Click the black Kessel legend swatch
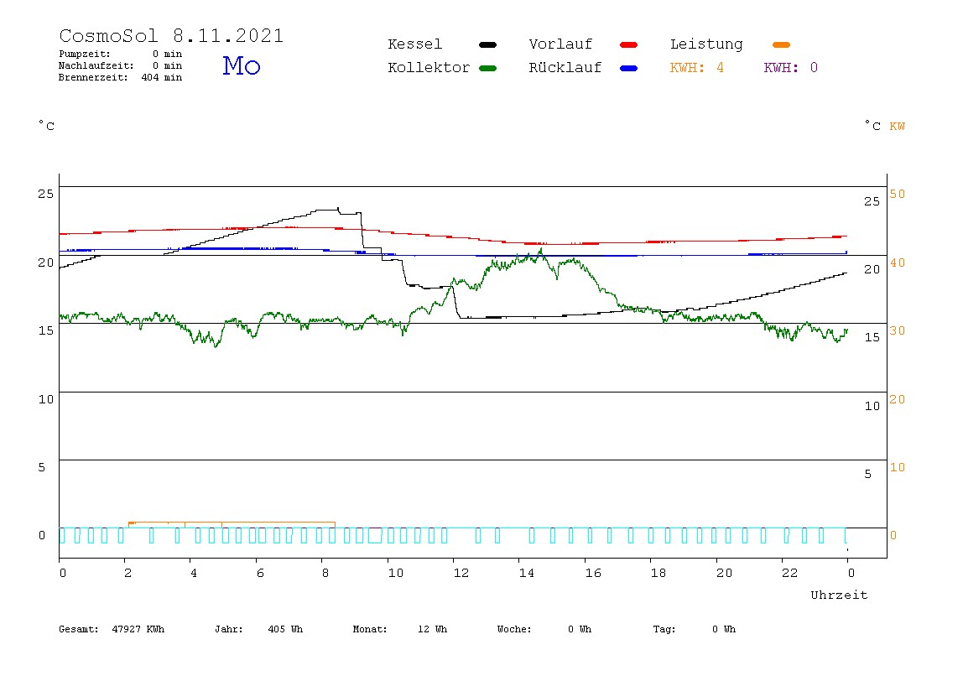 487,44
